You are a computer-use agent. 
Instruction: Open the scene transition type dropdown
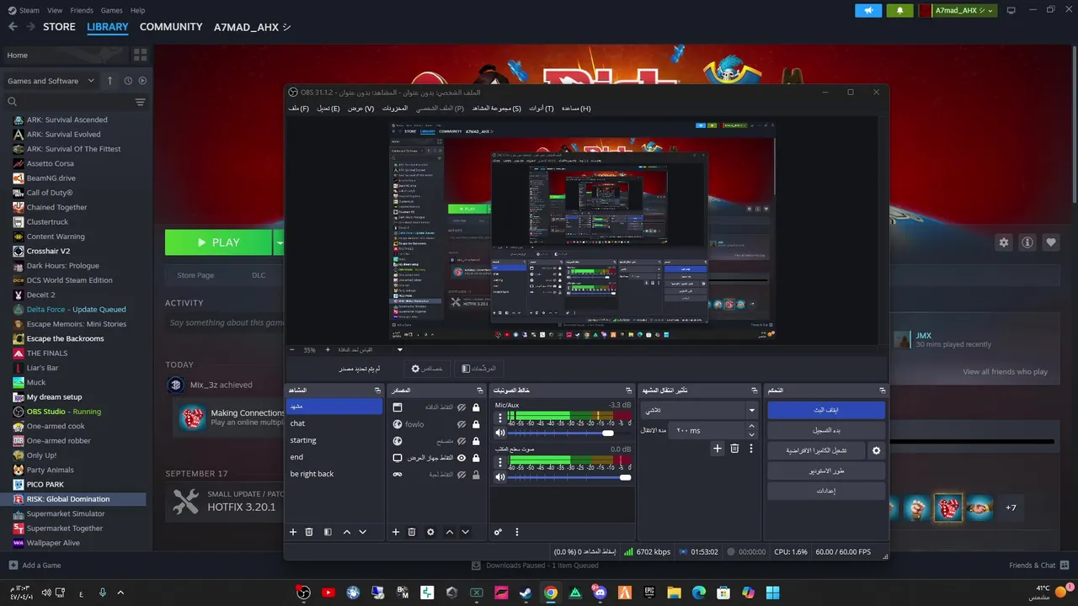point(700,410)
